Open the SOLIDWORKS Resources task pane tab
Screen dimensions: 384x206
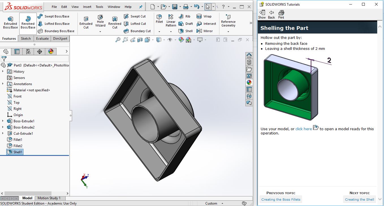(x=249, y=55)
